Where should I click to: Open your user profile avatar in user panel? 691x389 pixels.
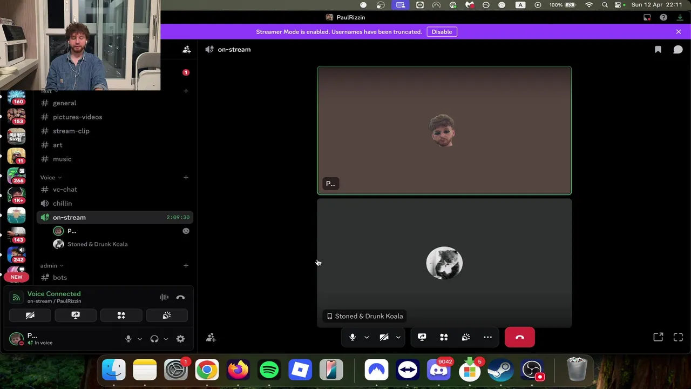point(16,339)
